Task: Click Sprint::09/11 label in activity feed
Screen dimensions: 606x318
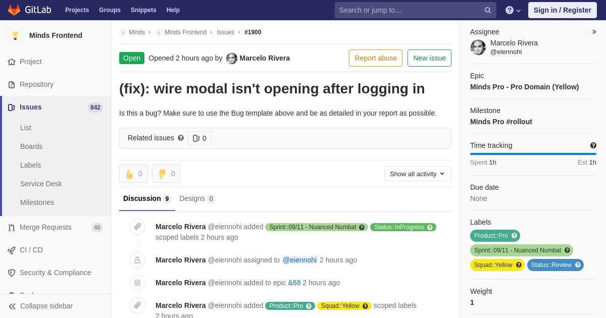Action: point(317,227)
